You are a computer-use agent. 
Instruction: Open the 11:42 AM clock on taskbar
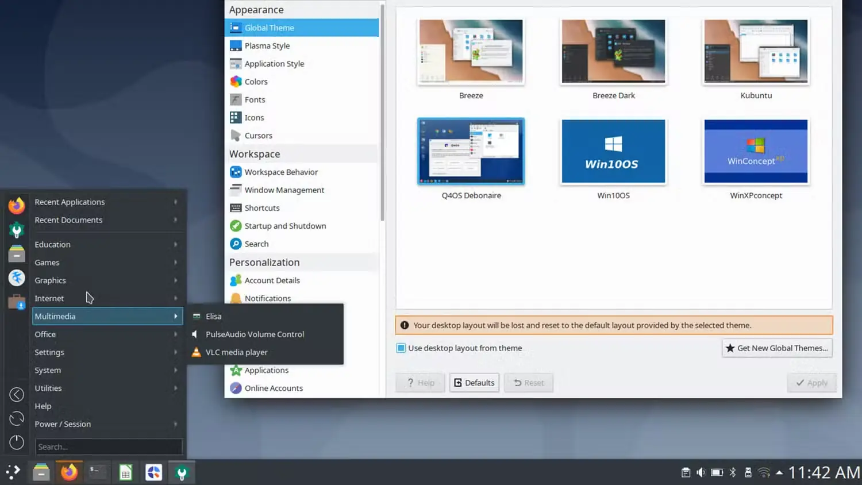tap(824, 472)
